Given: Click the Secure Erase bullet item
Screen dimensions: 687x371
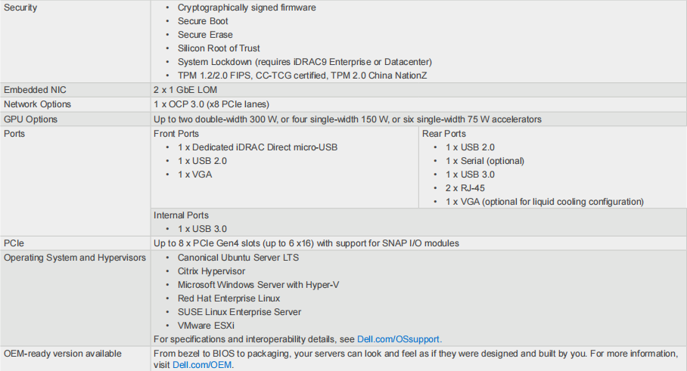Looking at the screenshot, I should tap(205, 35).
